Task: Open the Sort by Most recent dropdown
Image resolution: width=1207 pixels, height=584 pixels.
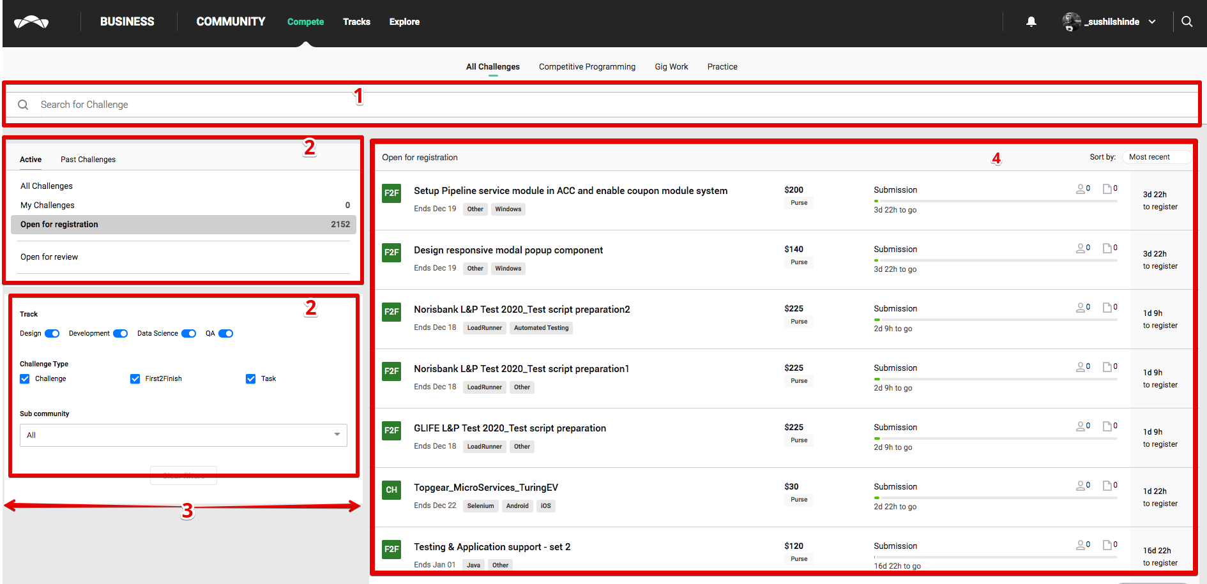Action: click(x=1156, y=157)
